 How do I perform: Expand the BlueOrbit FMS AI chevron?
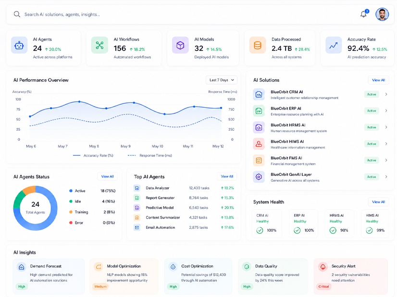[386, 160]
